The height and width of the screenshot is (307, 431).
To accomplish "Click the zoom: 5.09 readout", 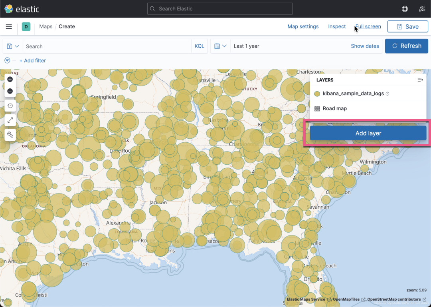I will [x=416, y=290].
